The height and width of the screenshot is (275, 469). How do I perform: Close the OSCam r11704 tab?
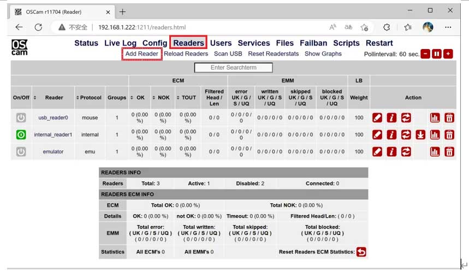[x=108, y=12]
